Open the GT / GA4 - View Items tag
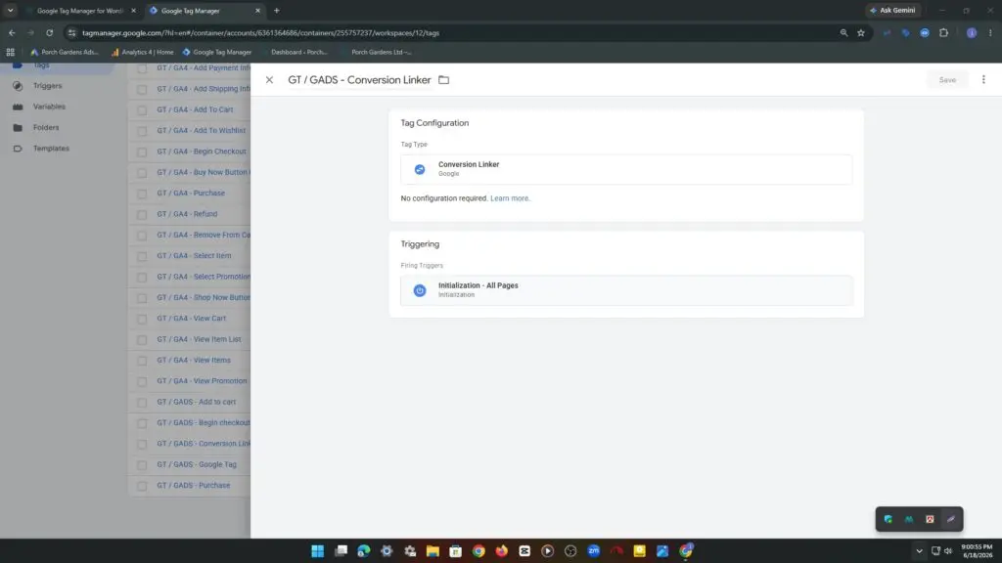Screen dimensions: 1002x563 pos(194,360)
